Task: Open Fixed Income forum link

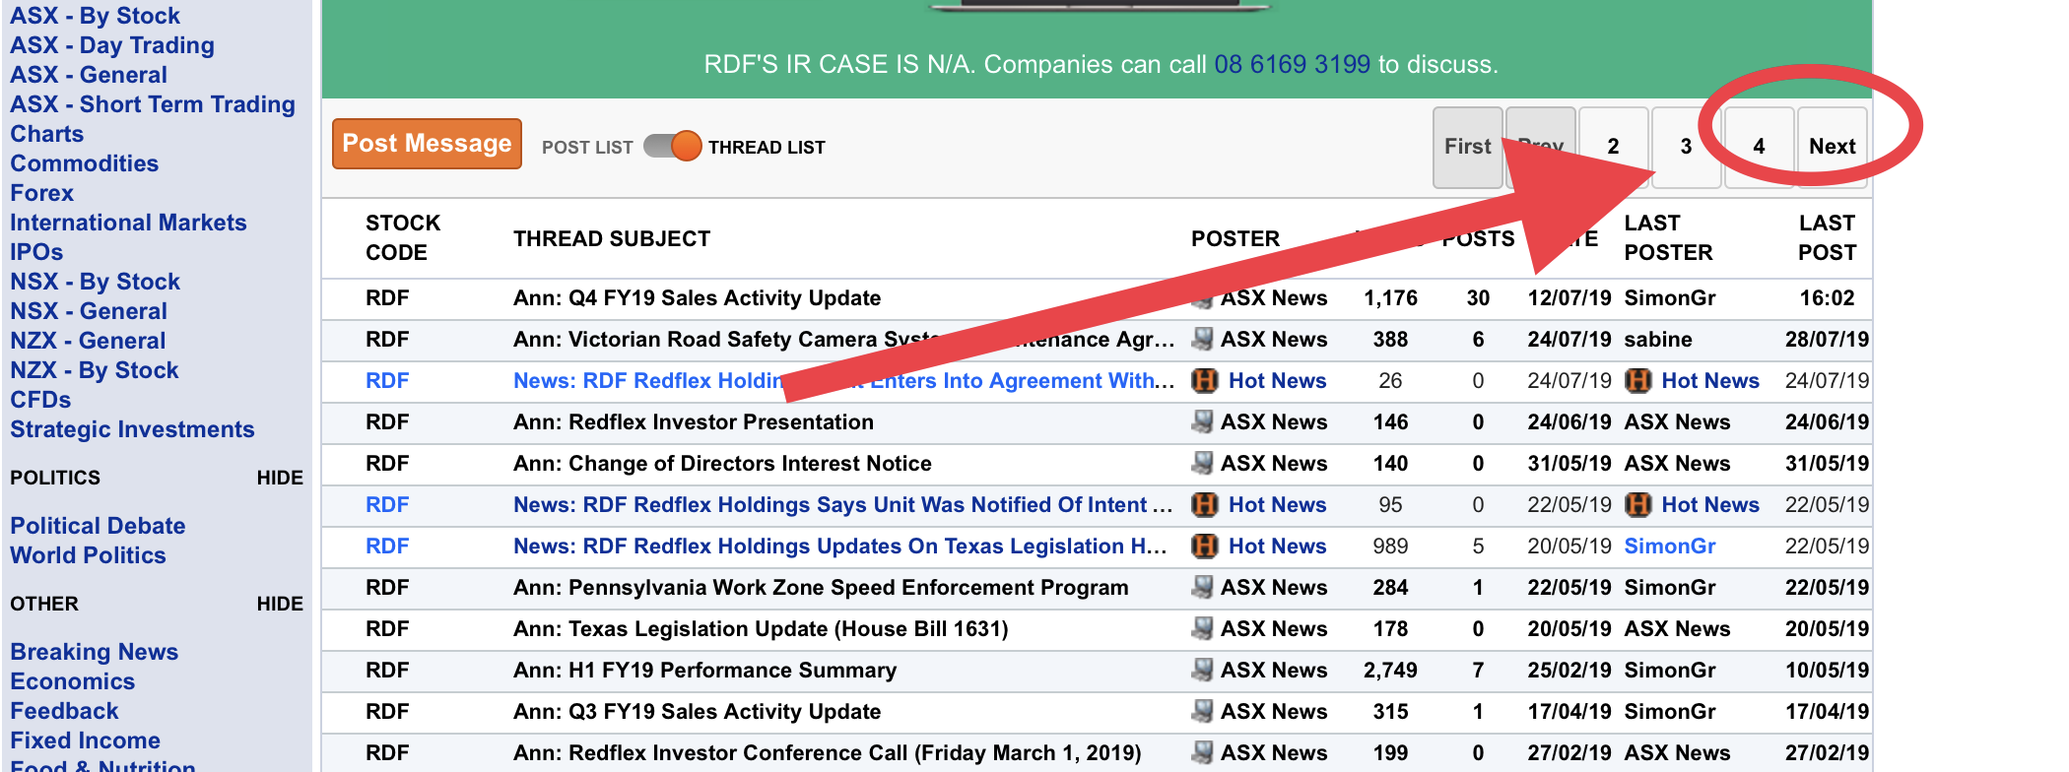Action: coord(85,740)
